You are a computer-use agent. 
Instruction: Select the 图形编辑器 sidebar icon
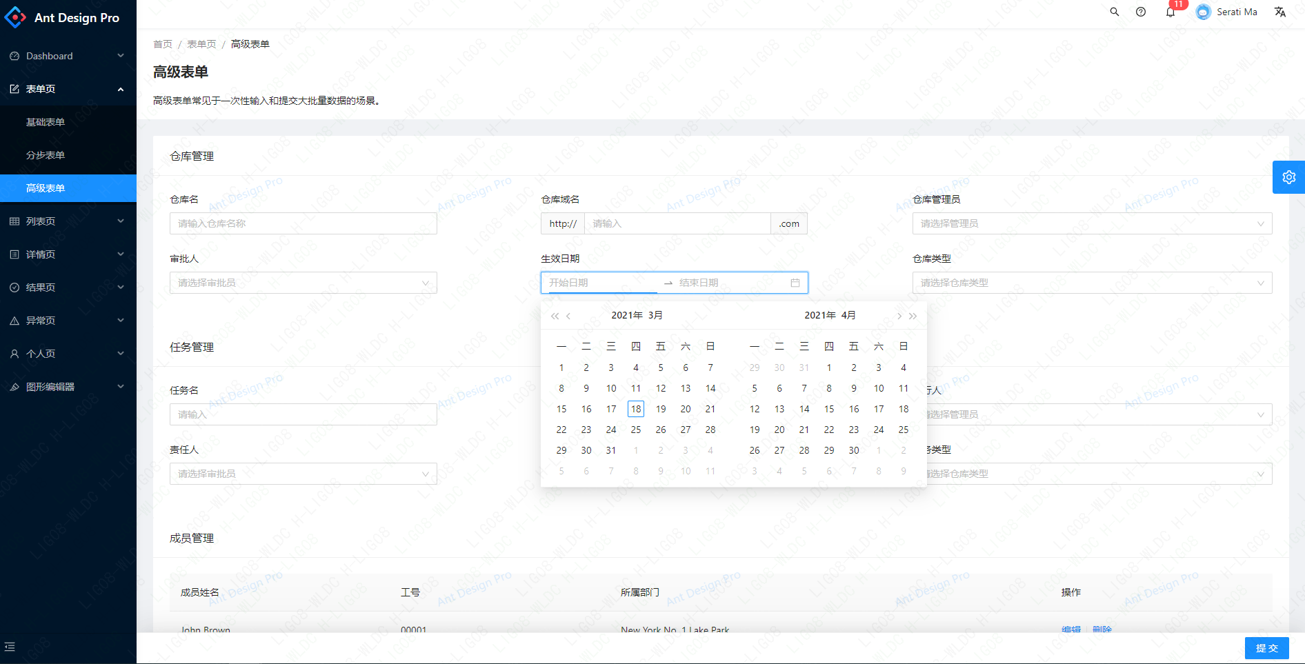pyautogui.click(x=14, y=387)
